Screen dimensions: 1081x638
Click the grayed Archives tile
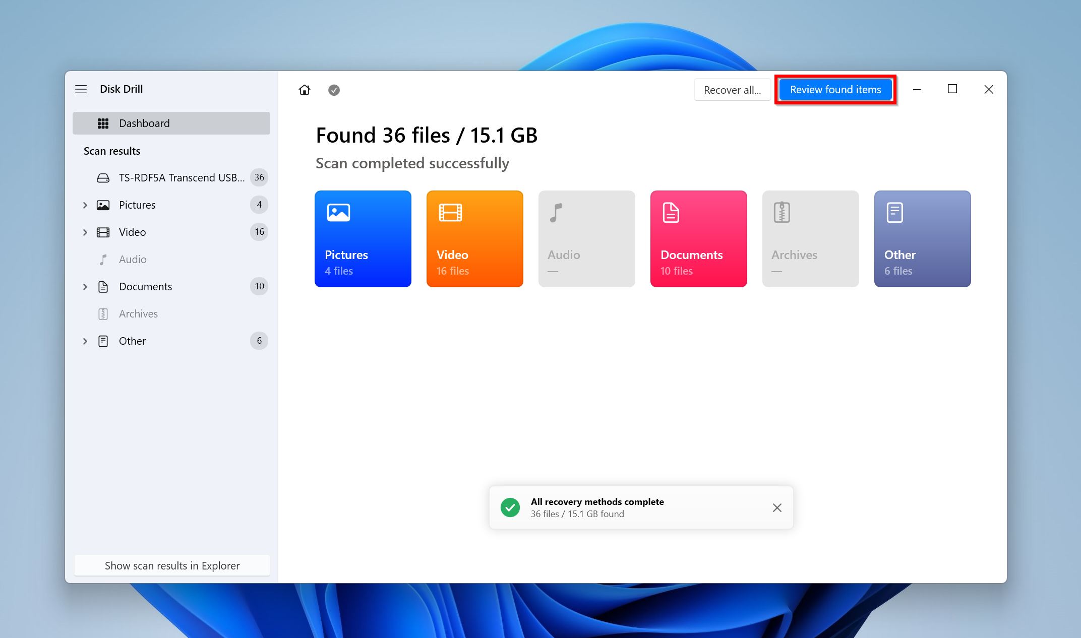click(811, 239)
